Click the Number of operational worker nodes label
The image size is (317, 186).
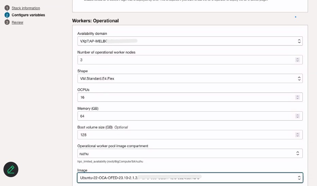(x=106, y=52)
